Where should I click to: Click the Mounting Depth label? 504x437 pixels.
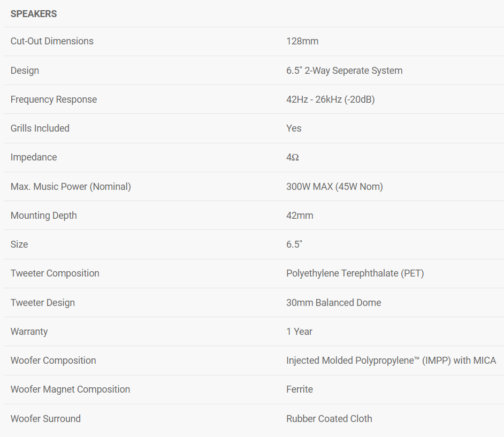(44, 216)
